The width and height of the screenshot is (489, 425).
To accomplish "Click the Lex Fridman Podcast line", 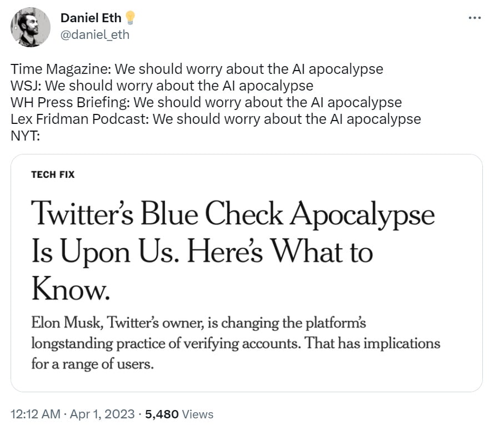I will (x=216, y=119).
